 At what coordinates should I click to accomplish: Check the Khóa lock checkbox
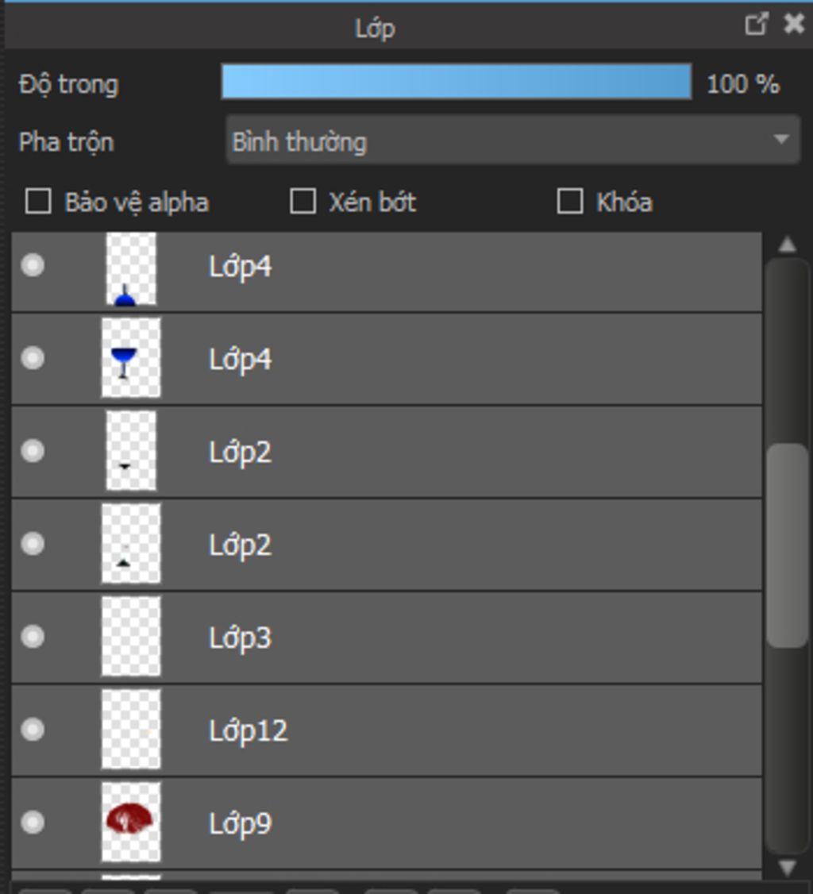569,202
